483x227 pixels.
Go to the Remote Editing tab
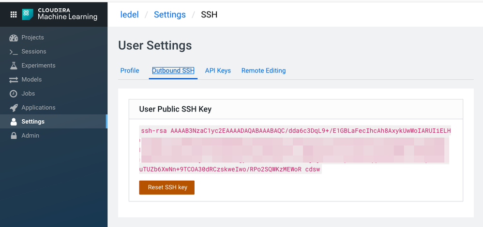click(263, 71)
